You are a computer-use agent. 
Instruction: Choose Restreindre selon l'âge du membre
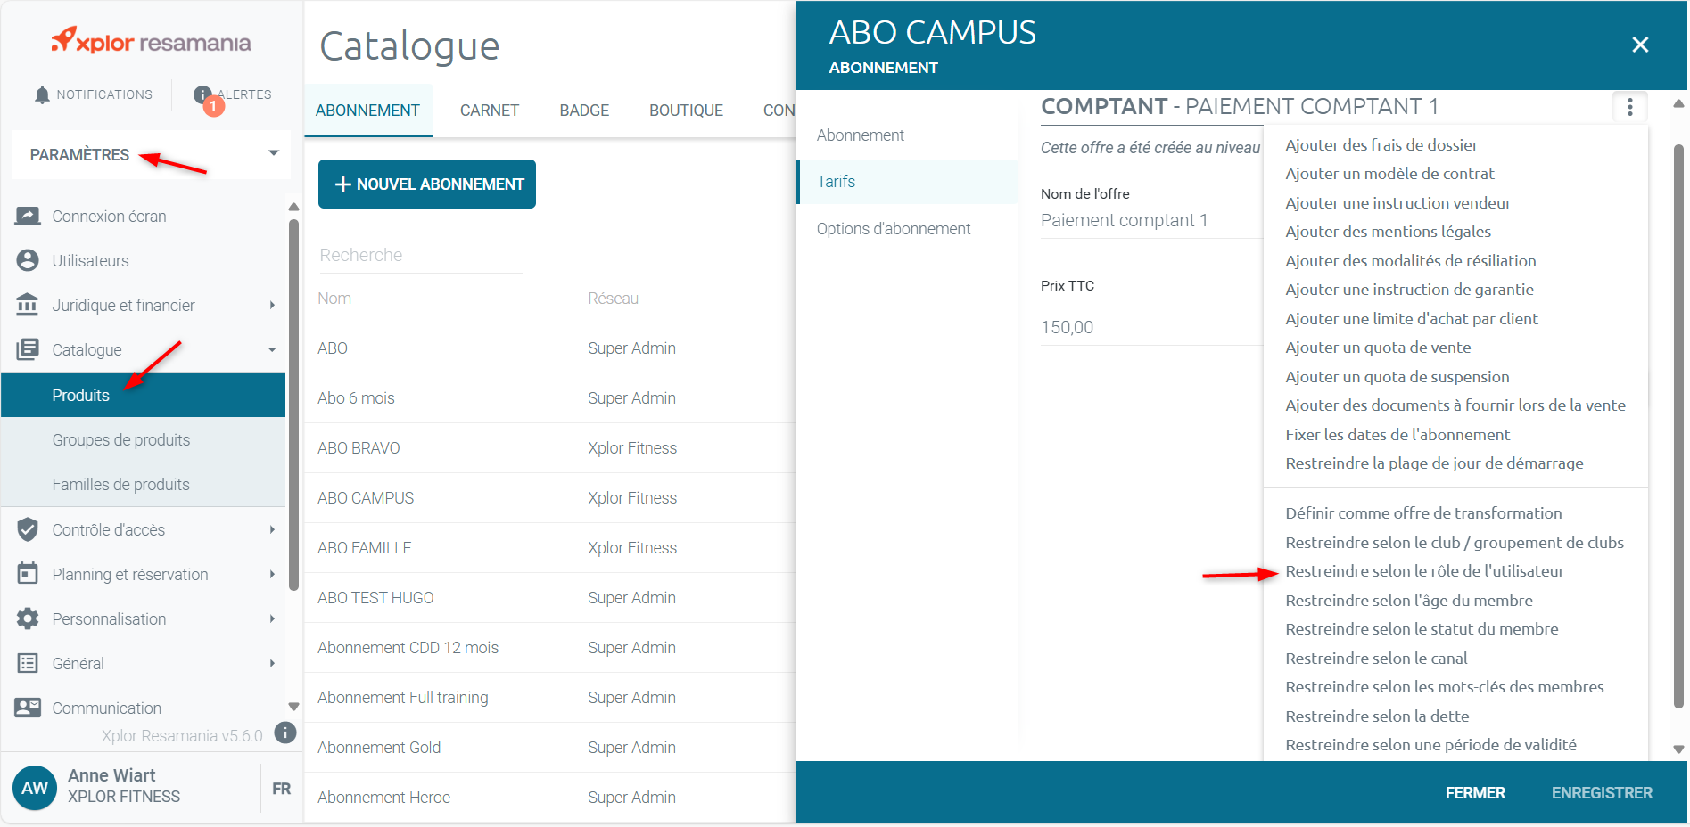pyautogui.click(x=1409, y=601)
